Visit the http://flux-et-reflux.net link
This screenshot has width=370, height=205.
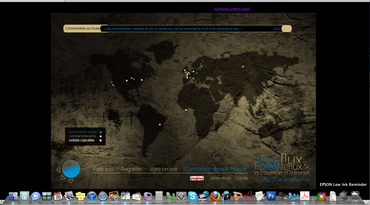point(285,179)
